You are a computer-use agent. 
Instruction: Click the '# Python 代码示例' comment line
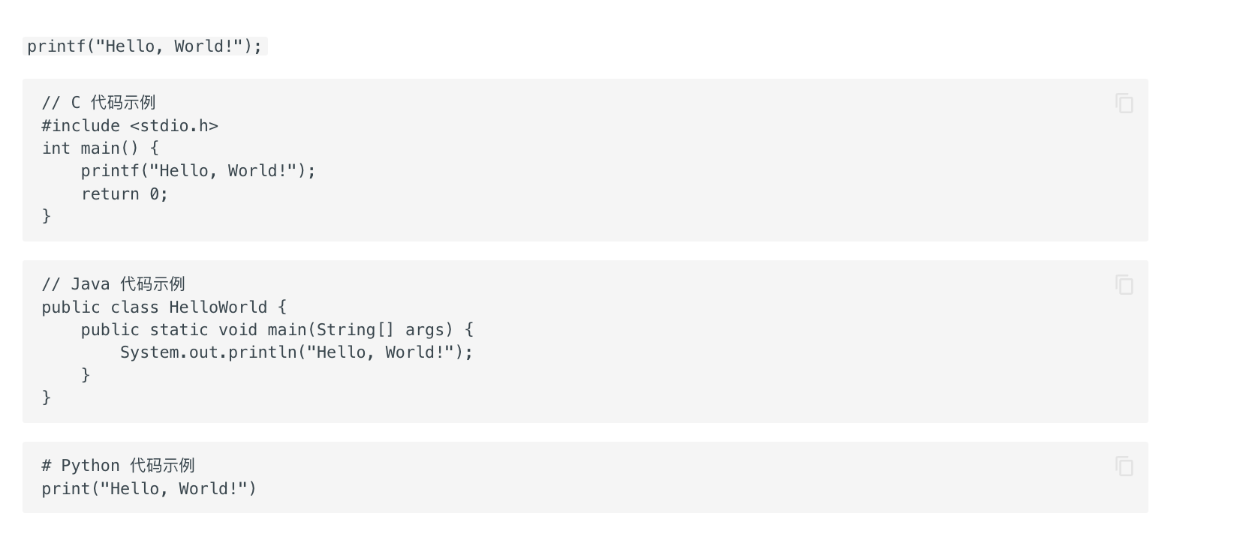pos(118,466)
